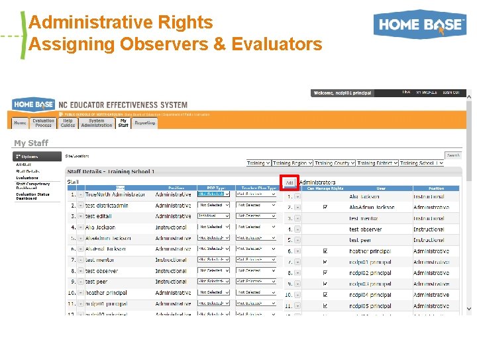477x357 pixels.
Task: Open row menu for ncdpi04 principal in Administrators list
Action: pyautogui.click(x=297, y=295)
